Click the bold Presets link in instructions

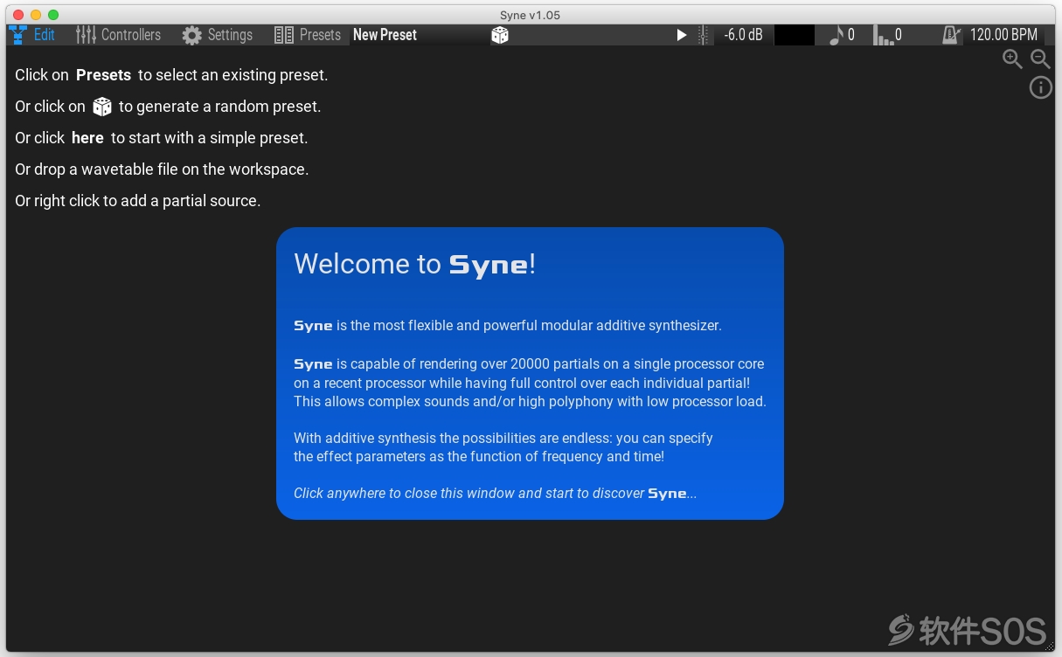[x=103, y=75]
